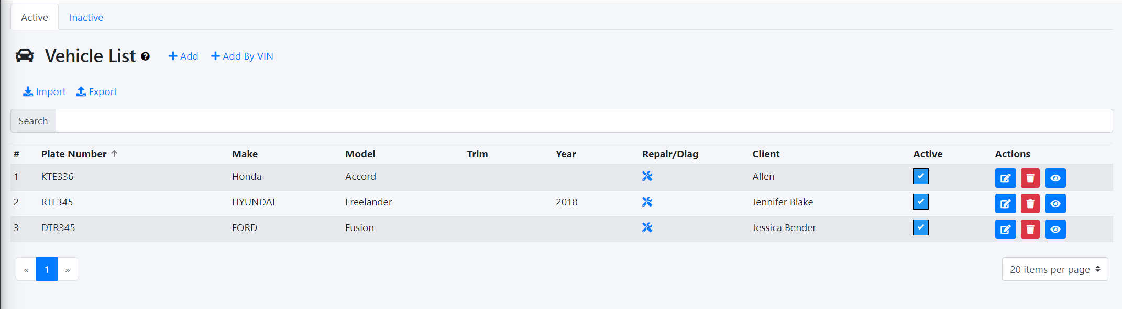Toggle the Active checkbox for Jennifer Blake's vehicle

click(920, 202)
